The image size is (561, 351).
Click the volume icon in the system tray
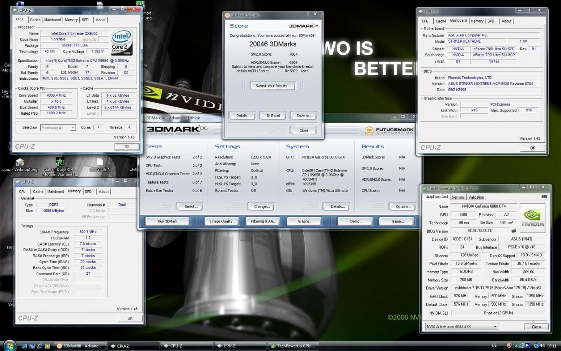[543, 346]
